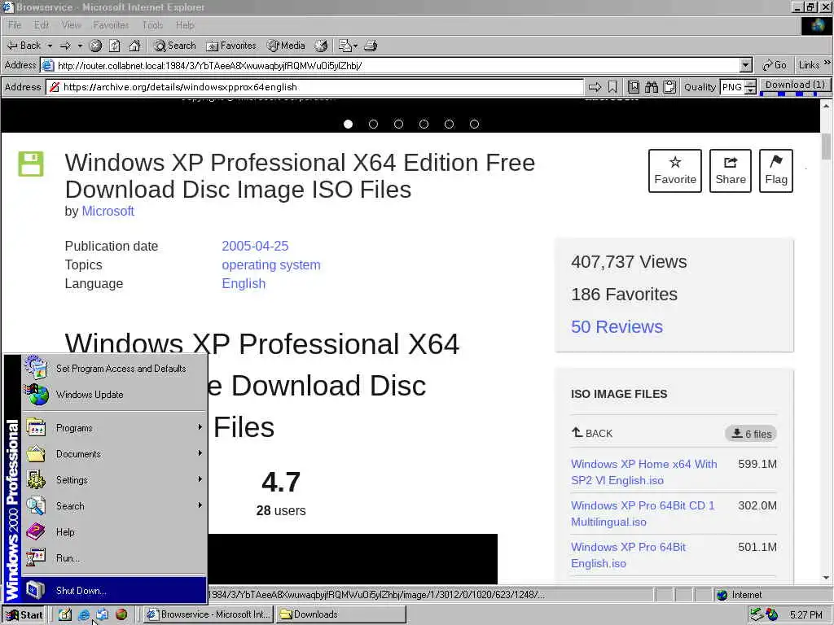Stop page loading with Stop icon
This screenshot has height=625, width=834.
96,46
